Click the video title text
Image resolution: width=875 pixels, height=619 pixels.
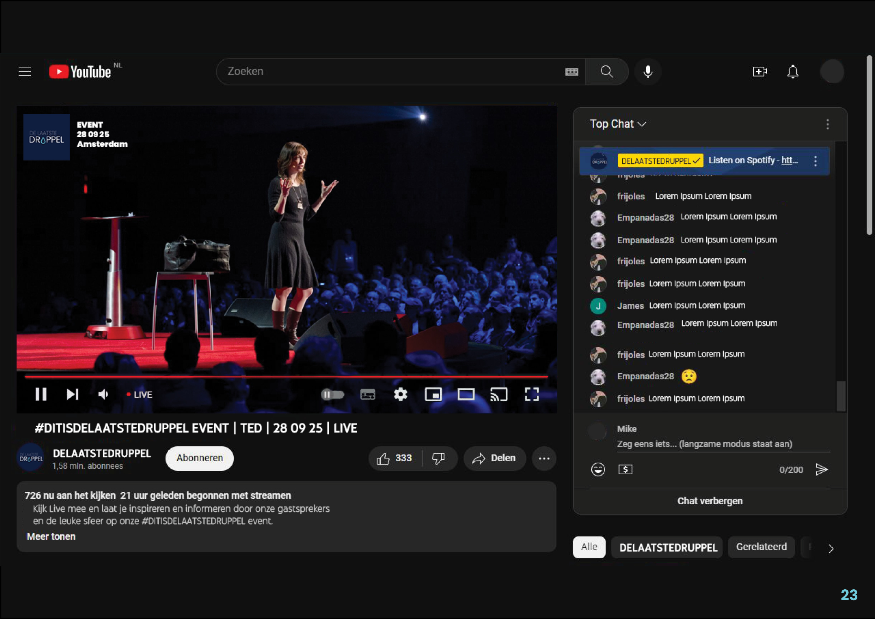point(195,428)
